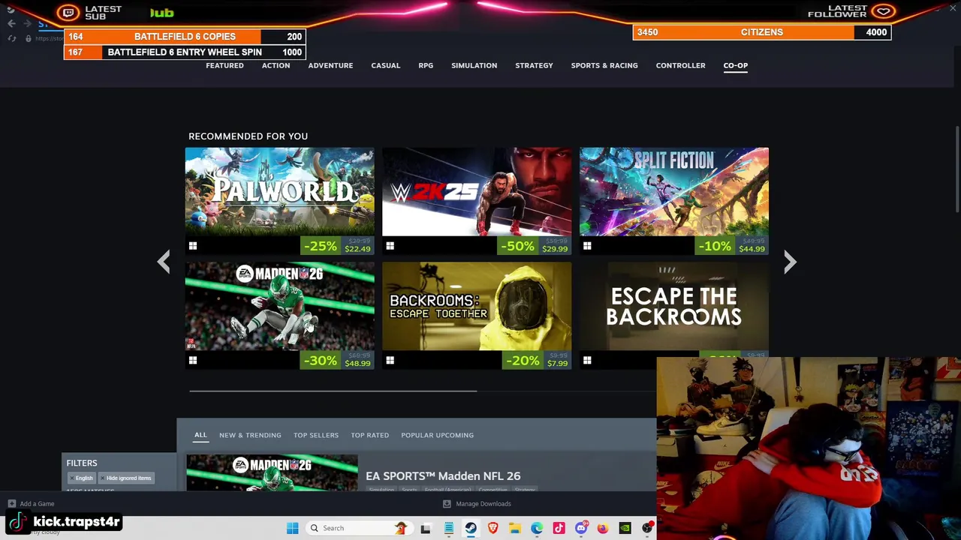This screenshot has width=961, height=540.
Task: Click Backrooms: Escape Together's $7.99 price
Action: [557, 364]
